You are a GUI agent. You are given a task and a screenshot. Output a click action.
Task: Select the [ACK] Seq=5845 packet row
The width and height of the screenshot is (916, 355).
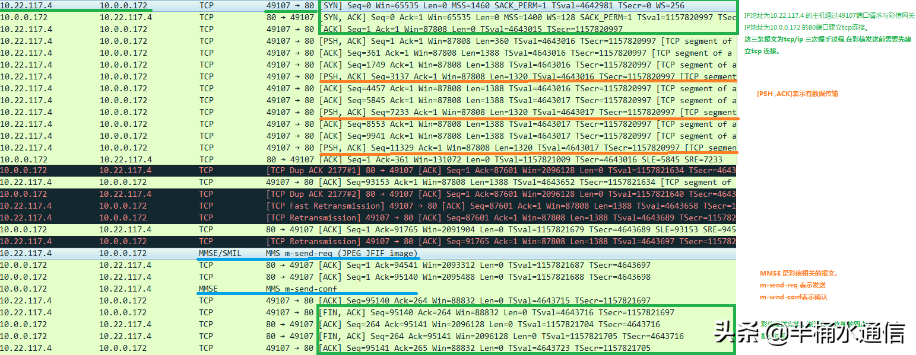(368, 100)
